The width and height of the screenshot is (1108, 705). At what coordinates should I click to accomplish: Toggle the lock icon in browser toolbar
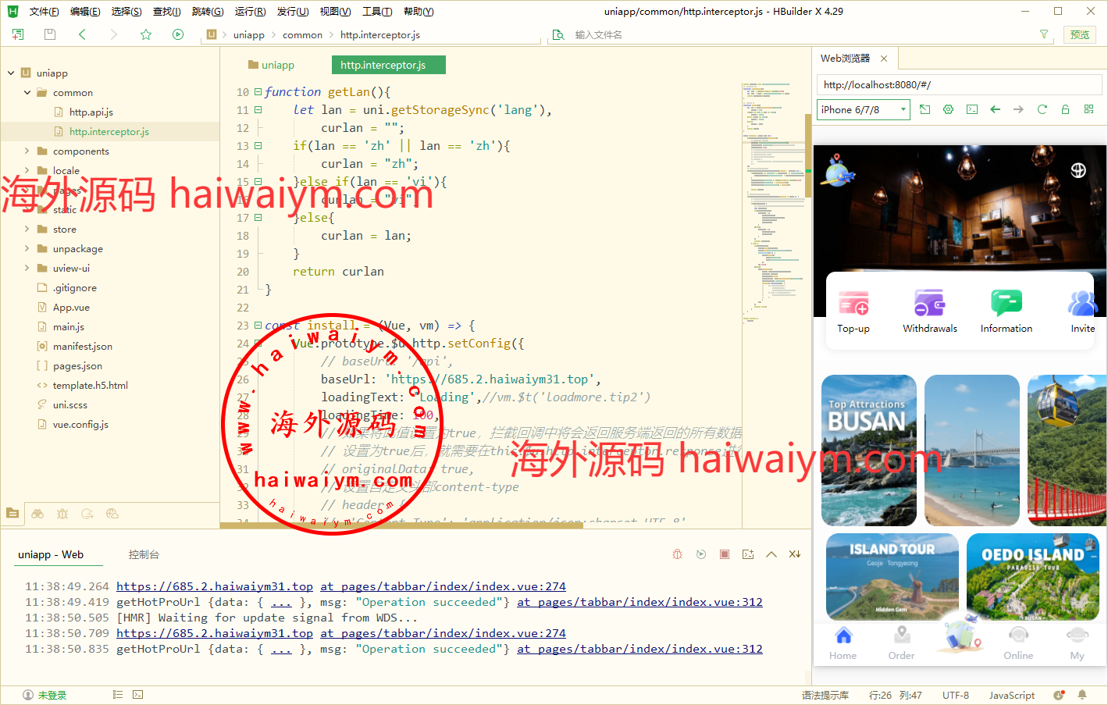coord(1065,109)
